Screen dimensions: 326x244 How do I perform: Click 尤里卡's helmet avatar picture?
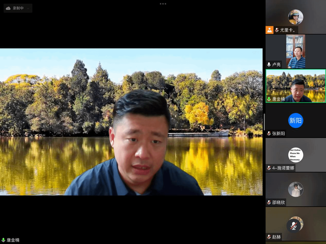(x=296, y=17)
